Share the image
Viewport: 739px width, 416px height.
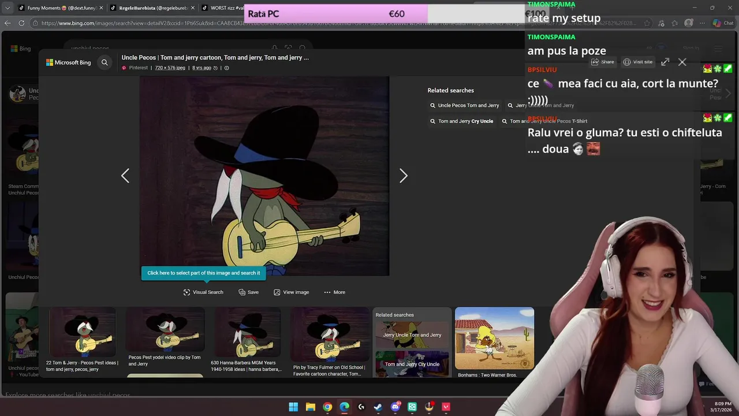tap(603, 62)
